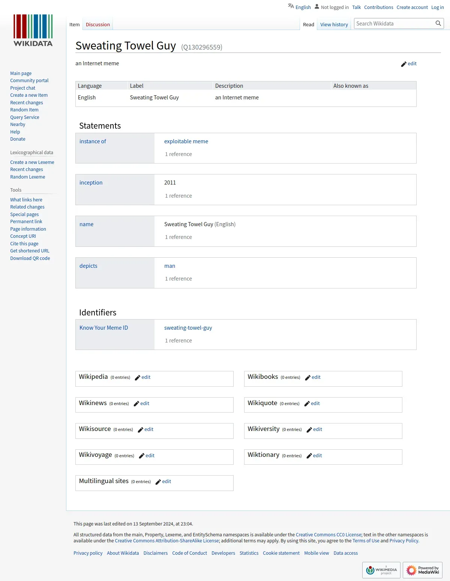450x581 pixels.
Task: Click Get shortened URL
Action: click(30, 251)
